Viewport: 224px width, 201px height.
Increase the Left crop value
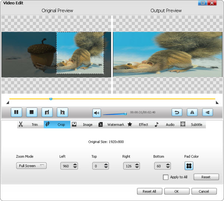pyautogui.click(x=75, y=164)
